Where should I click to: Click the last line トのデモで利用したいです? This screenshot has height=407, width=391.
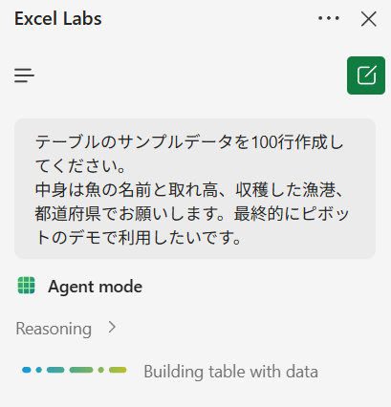pyautogui.click(x=138, y=238)
